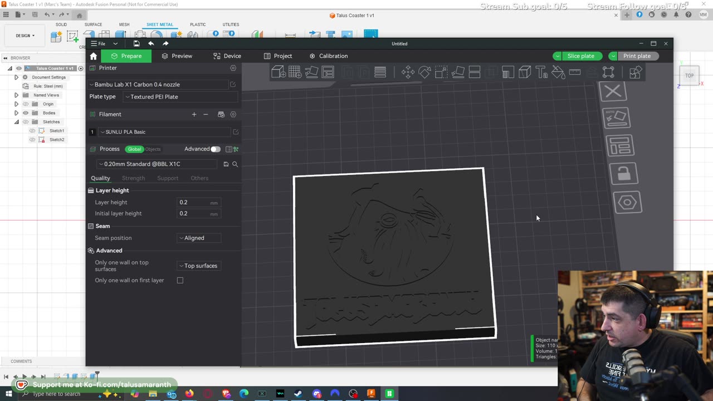Screen dimensions: 713x401
Task: Click the Add plate grid icon
Action: 295,72
